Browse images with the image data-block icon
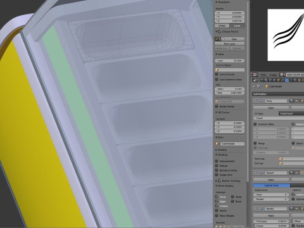The width and height of the screenshot is (304, 228). [282, 75]
